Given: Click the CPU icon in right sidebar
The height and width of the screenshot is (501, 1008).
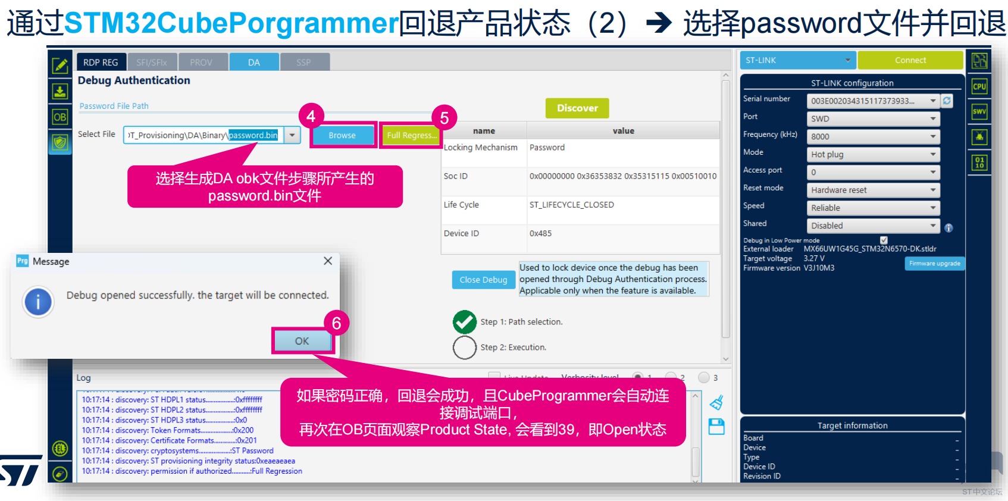Looking at the screenshot, I should pyautogui.click(x=979, y=86).
